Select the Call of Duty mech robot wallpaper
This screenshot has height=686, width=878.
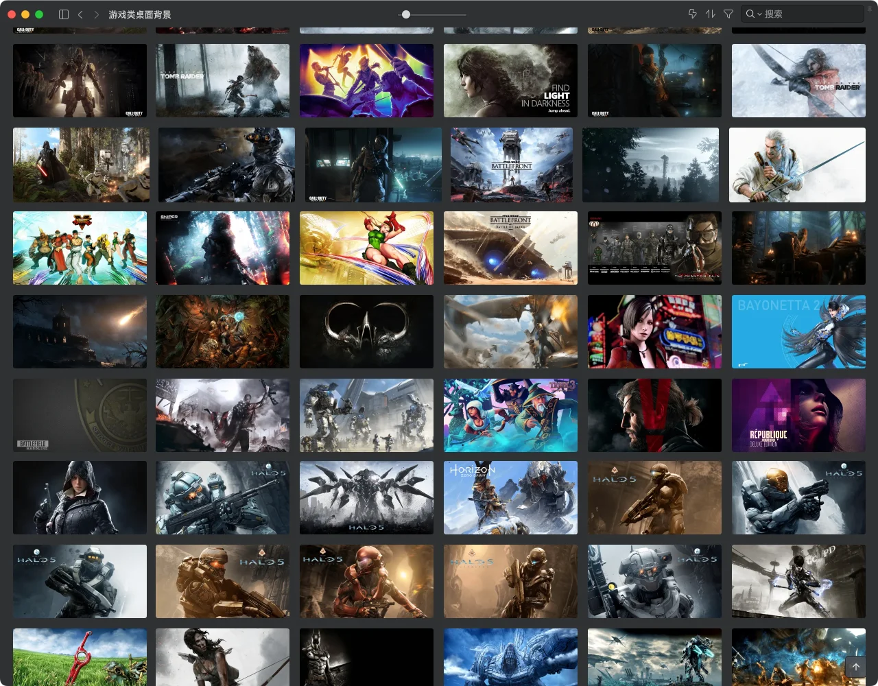coord(80,81)
